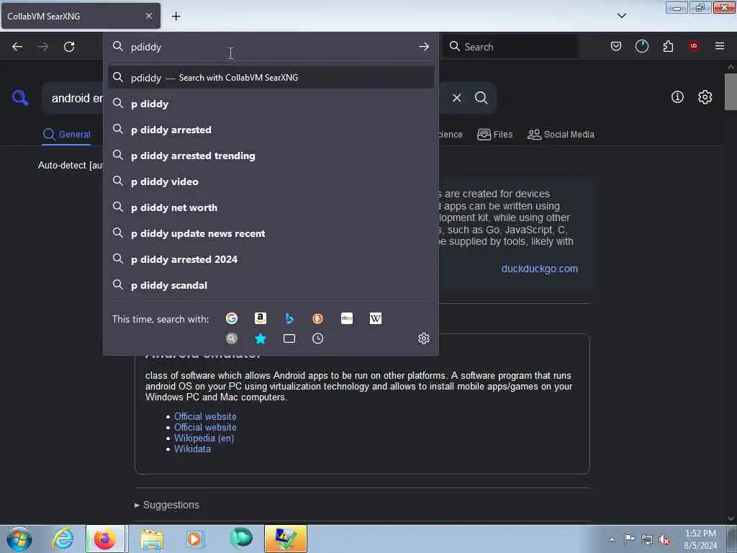
Task: Click the SearXNG logo icon
Action: tap(19, 98)
